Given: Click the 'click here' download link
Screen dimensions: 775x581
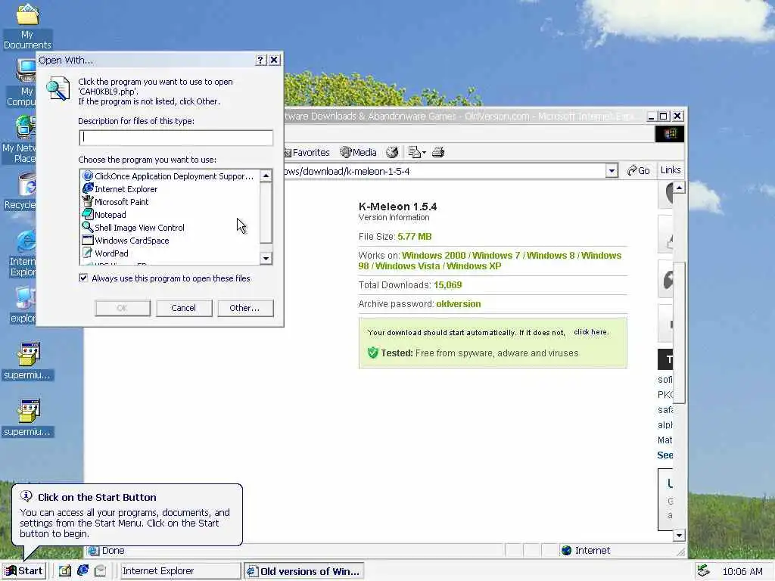Looking at the screenshot, I should click(590, 332).
